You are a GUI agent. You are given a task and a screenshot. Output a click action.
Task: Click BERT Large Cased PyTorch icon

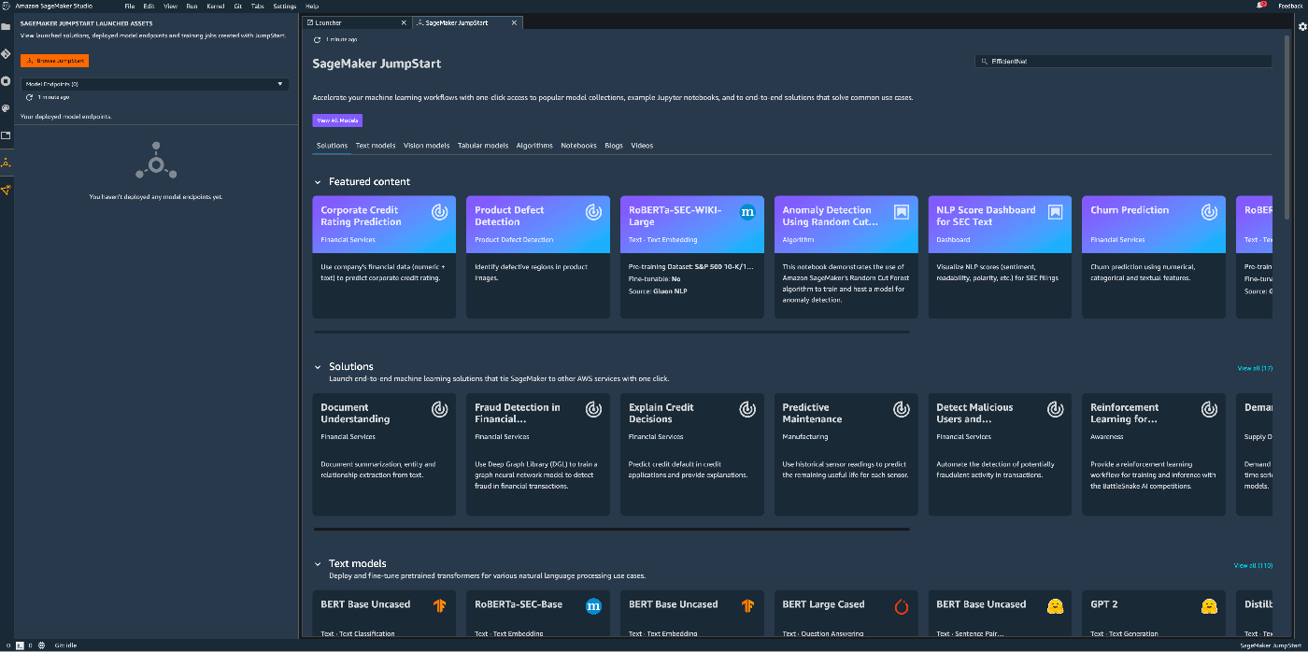point(901,606)
